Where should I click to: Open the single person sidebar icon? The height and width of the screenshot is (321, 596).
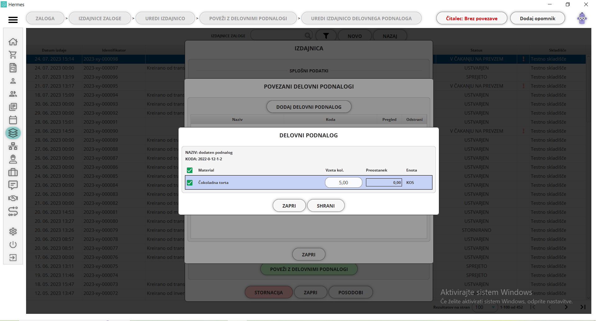pos(13,81)
